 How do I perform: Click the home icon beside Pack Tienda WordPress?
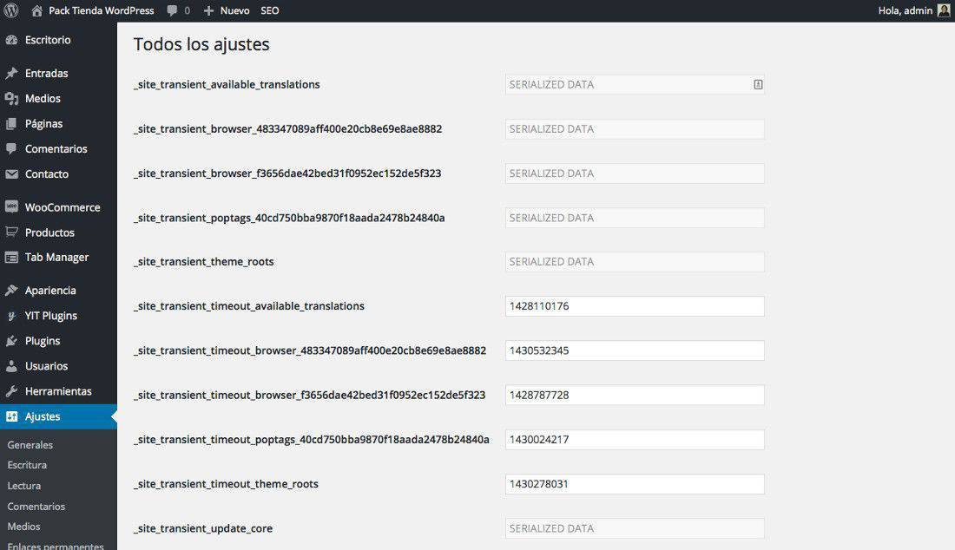[37, 10]
